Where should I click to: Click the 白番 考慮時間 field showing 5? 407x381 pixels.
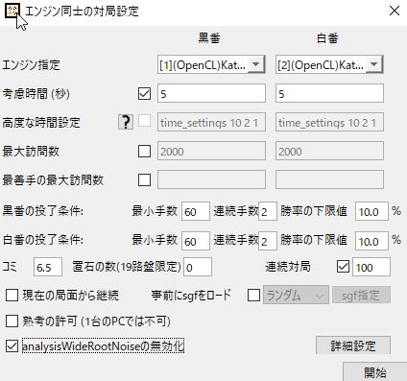(x=329, y=93)
